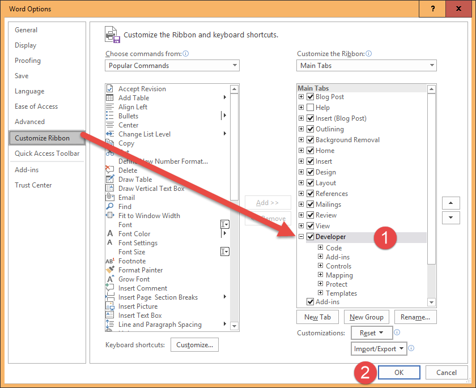
Task: Expand the Controls group under Developer
Action: pos(320,266)
